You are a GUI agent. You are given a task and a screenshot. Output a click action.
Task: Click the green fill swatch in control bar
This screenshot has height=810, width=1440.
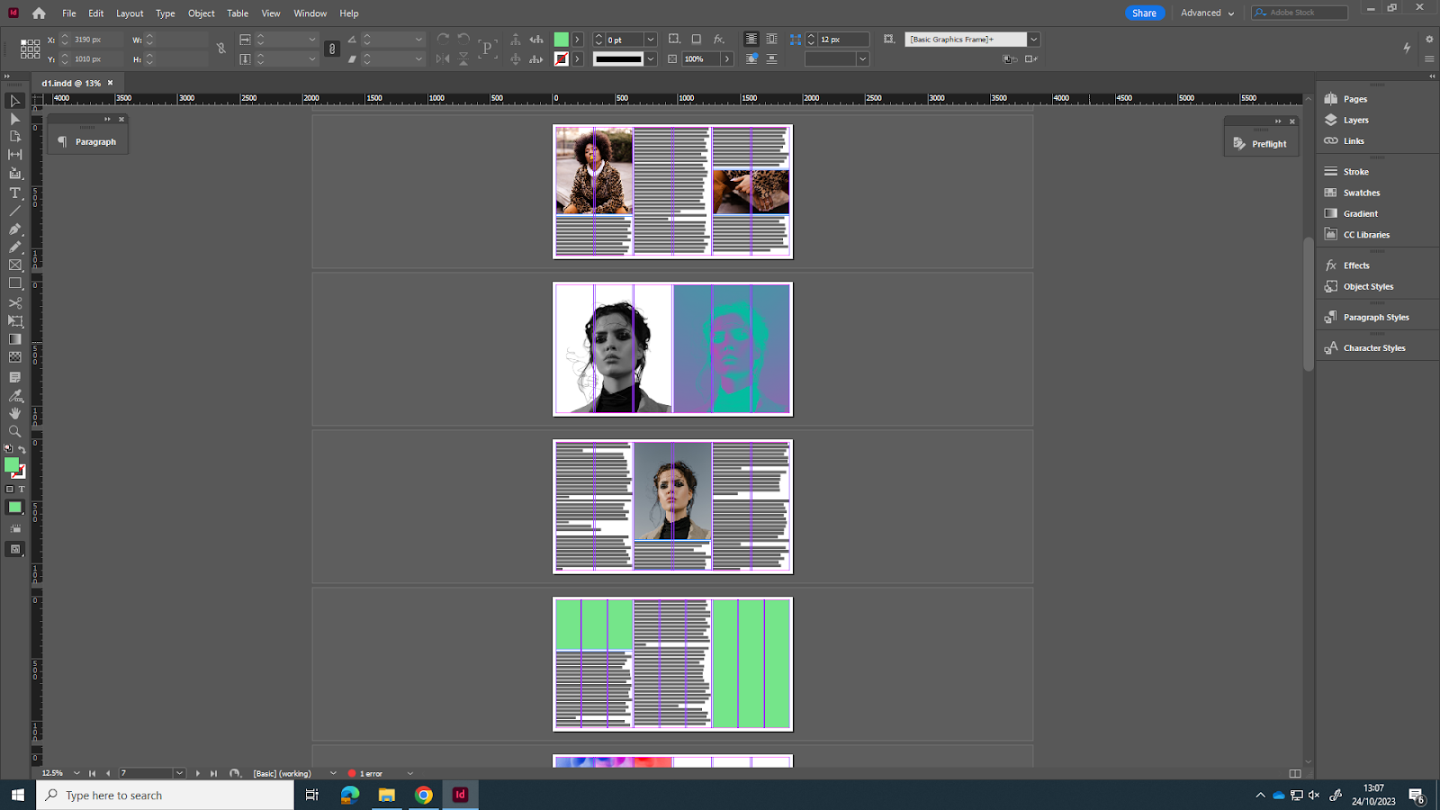coord(561,40)
